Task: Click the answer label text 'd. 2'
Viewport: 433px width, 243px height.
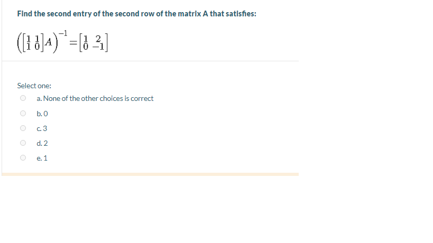Action: point(42,144)
